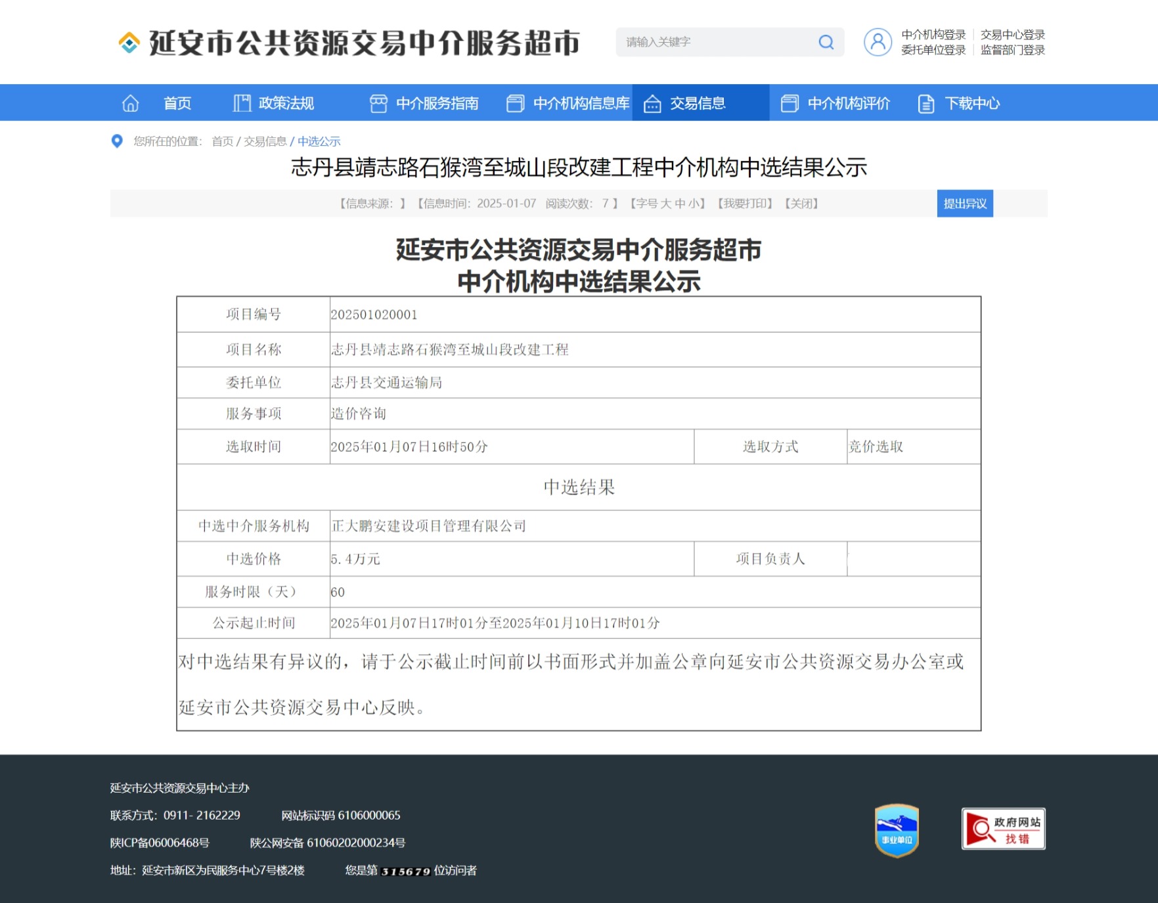The image size is (1158, 903).
Task: Click the 交易中心登录 link
Action: point(1012,35)
